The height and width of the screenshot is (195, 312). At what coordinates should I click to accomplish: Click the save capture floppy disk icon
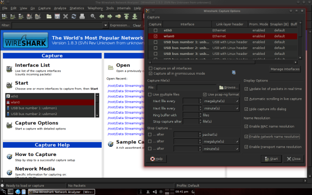coord(57,16)
